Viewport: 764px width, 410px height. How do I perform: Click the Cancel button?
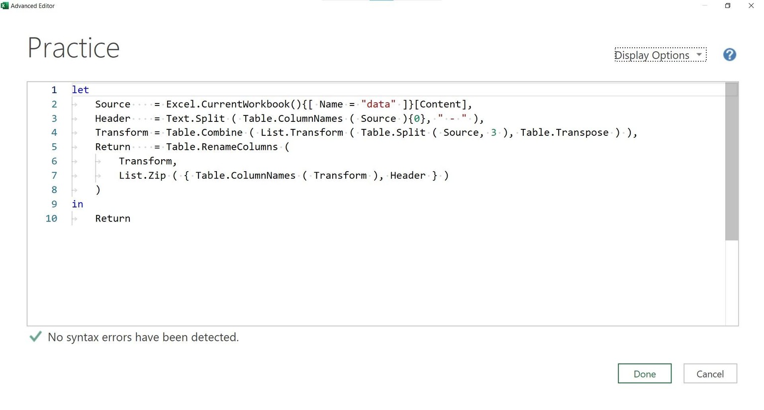[710, 374]
